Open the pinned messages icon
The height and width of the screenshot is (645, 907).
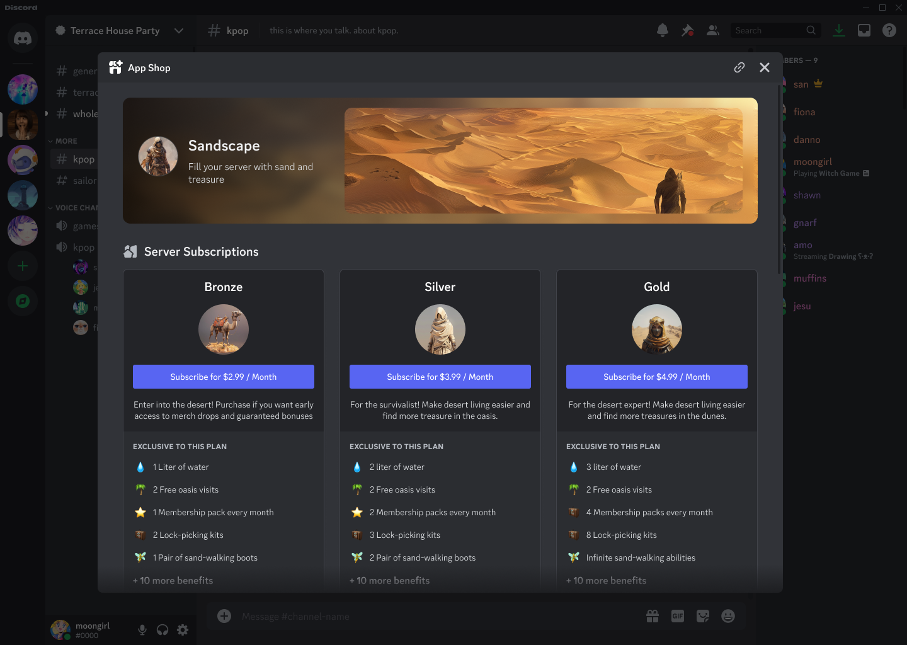pos(687,30)
